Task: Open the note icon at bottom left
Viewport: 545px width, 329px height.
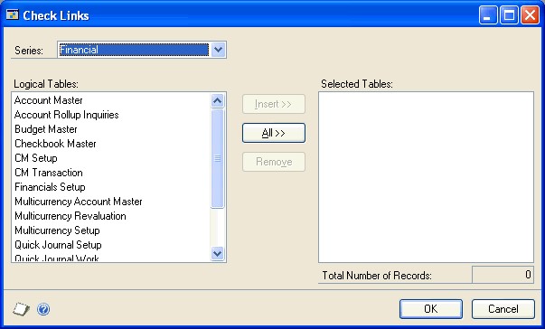Action: 21,309
